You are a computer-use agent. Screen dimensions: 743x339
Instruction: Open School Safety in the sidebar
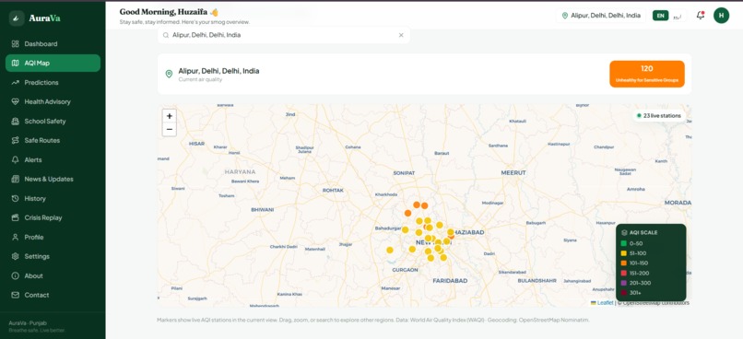53,122
